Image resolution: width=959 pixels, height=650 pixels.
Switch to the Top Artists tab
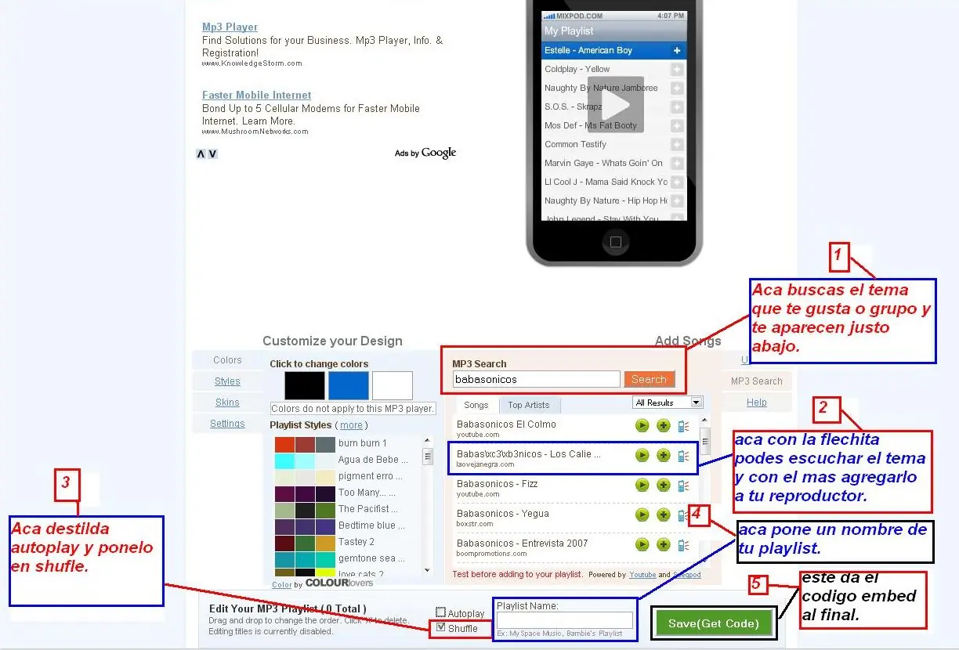[x=529, y=406]
